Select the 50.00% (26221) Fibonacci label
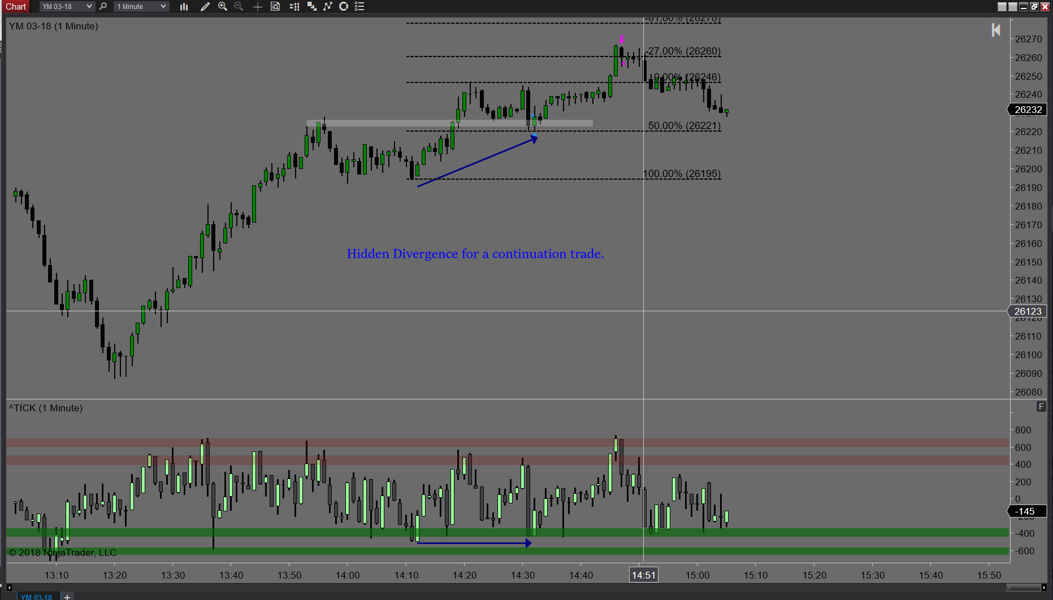This screenshot has width=1053, height=600. (684, 125)
